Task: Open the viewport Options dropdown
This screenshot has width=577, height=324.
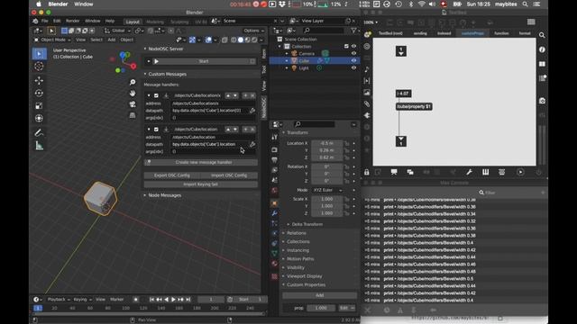Action: 253,31
